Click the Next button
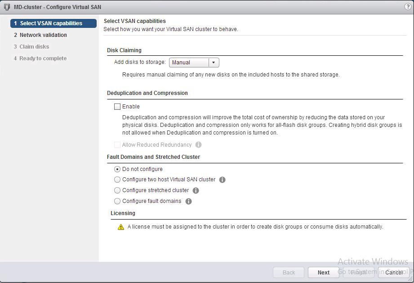 coord(323,272)
